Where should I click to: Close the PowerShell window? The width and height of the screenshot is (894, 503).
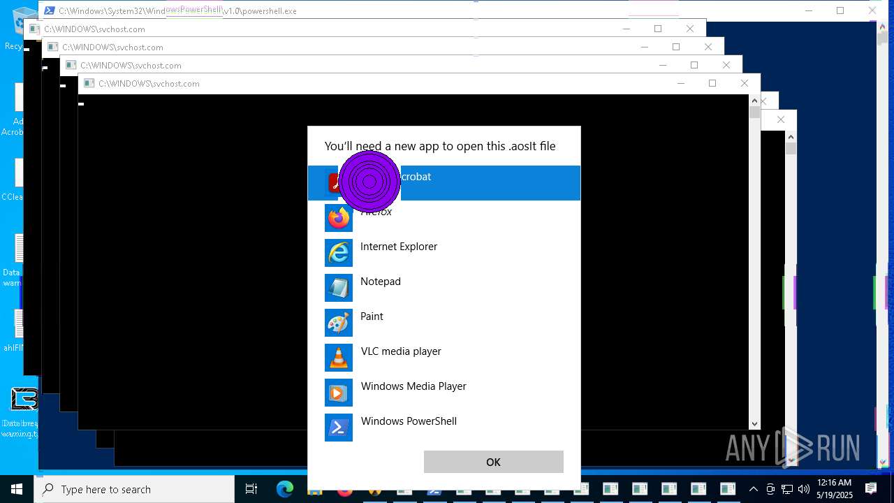pyautogui.click(x=872, y=10)
